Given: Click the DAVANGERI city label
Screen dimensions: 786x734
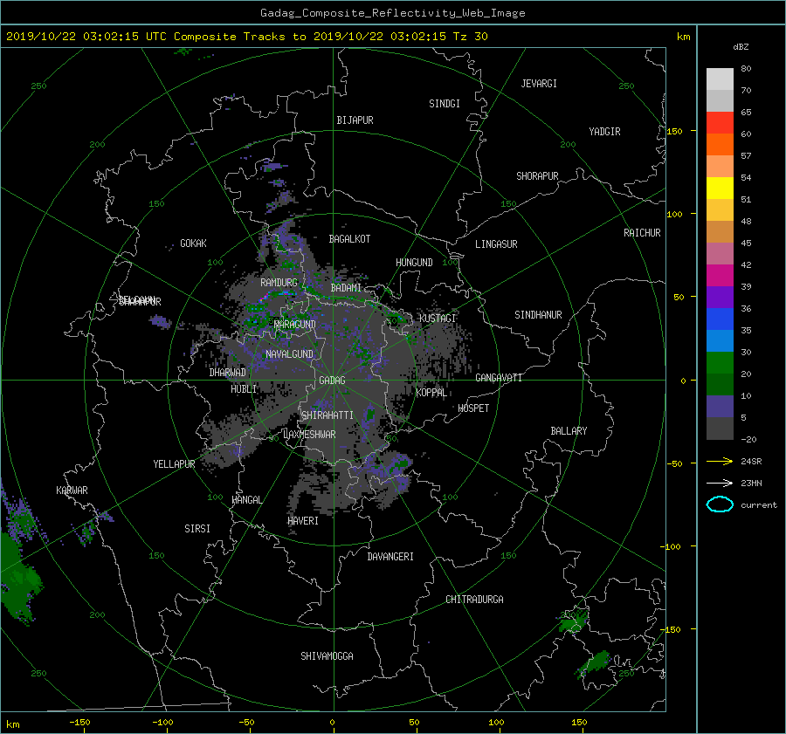Looking at the screenshot, I should [x=390, y=557].
